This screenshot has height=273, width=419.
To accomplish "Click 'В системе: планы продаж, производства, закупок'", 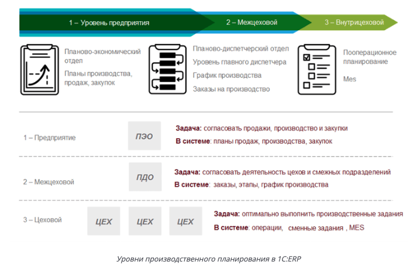I will coord(254,141).
